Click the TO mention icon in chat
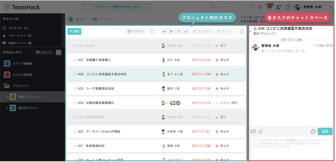 253,131
